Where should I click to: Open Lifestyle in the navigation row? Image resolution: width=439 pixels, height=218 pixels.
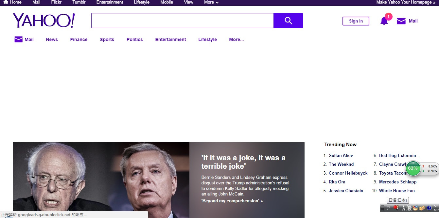click(x=207, y=39)
